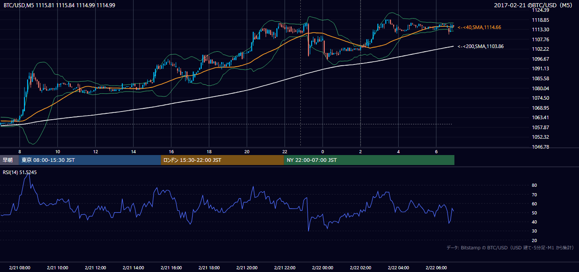Click the BTC/USD,M5 price header text
Viewport: 579px width, 272px height.
(x=59, y=5)
